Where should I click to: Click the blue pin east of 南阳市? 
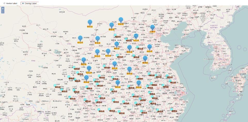pyautogui.click(x=139, y=83)
